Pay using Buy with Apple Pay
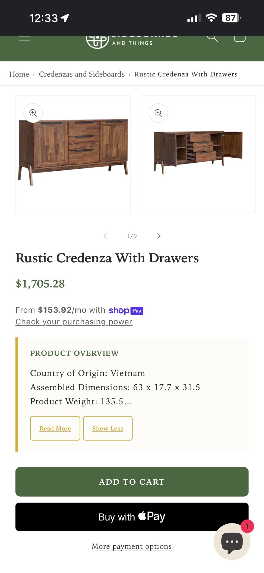 click(132, 517)
